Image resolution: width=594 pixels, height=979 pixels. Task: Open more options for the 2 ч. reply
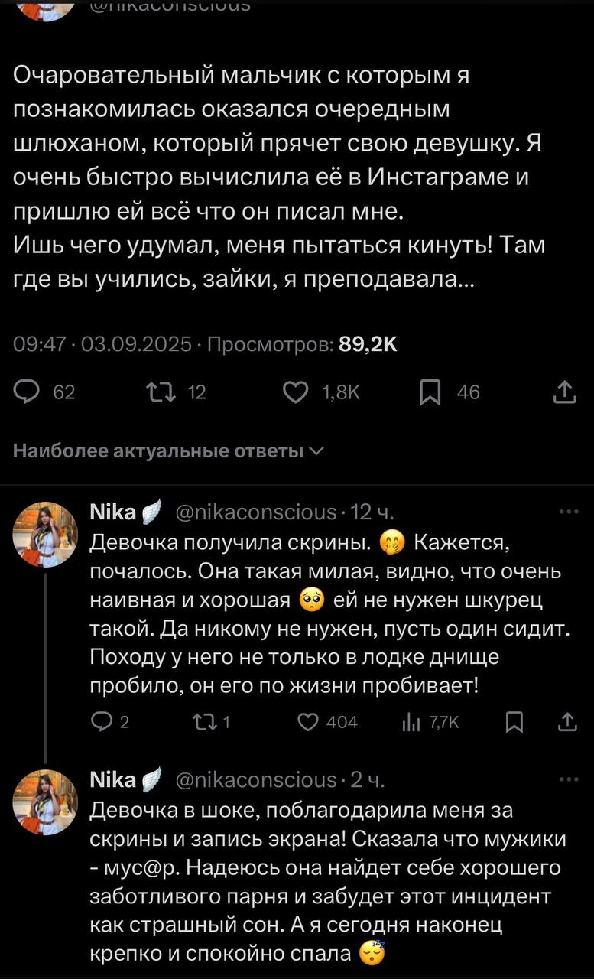[570, 779]
